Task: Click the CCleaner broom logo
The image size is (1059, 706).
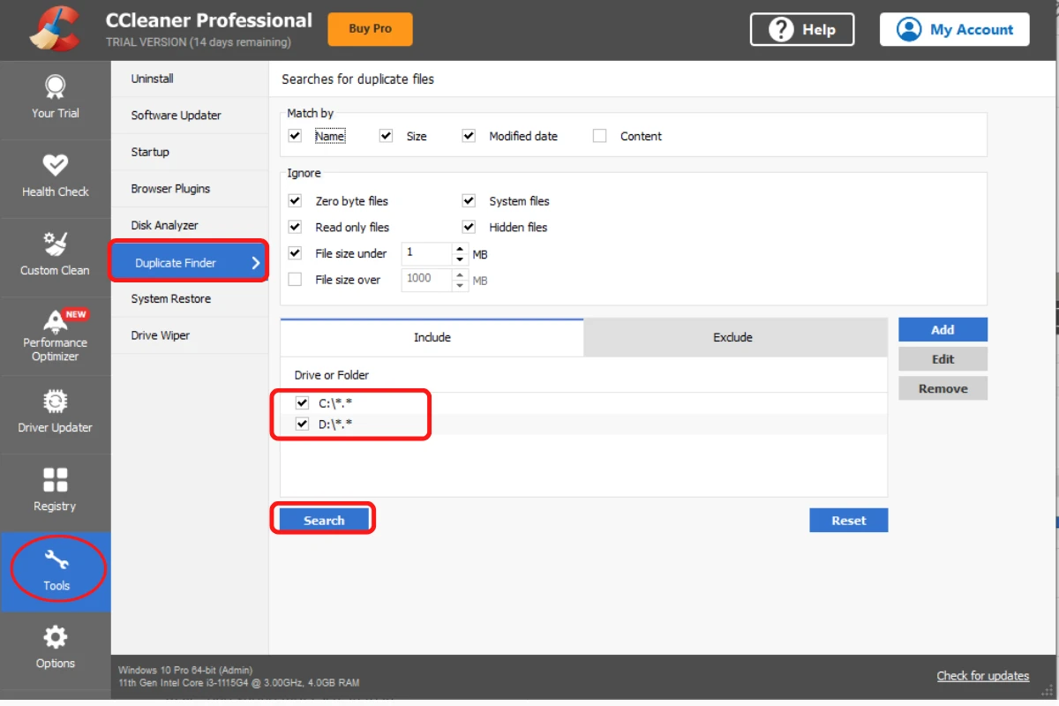Action: 55,29
